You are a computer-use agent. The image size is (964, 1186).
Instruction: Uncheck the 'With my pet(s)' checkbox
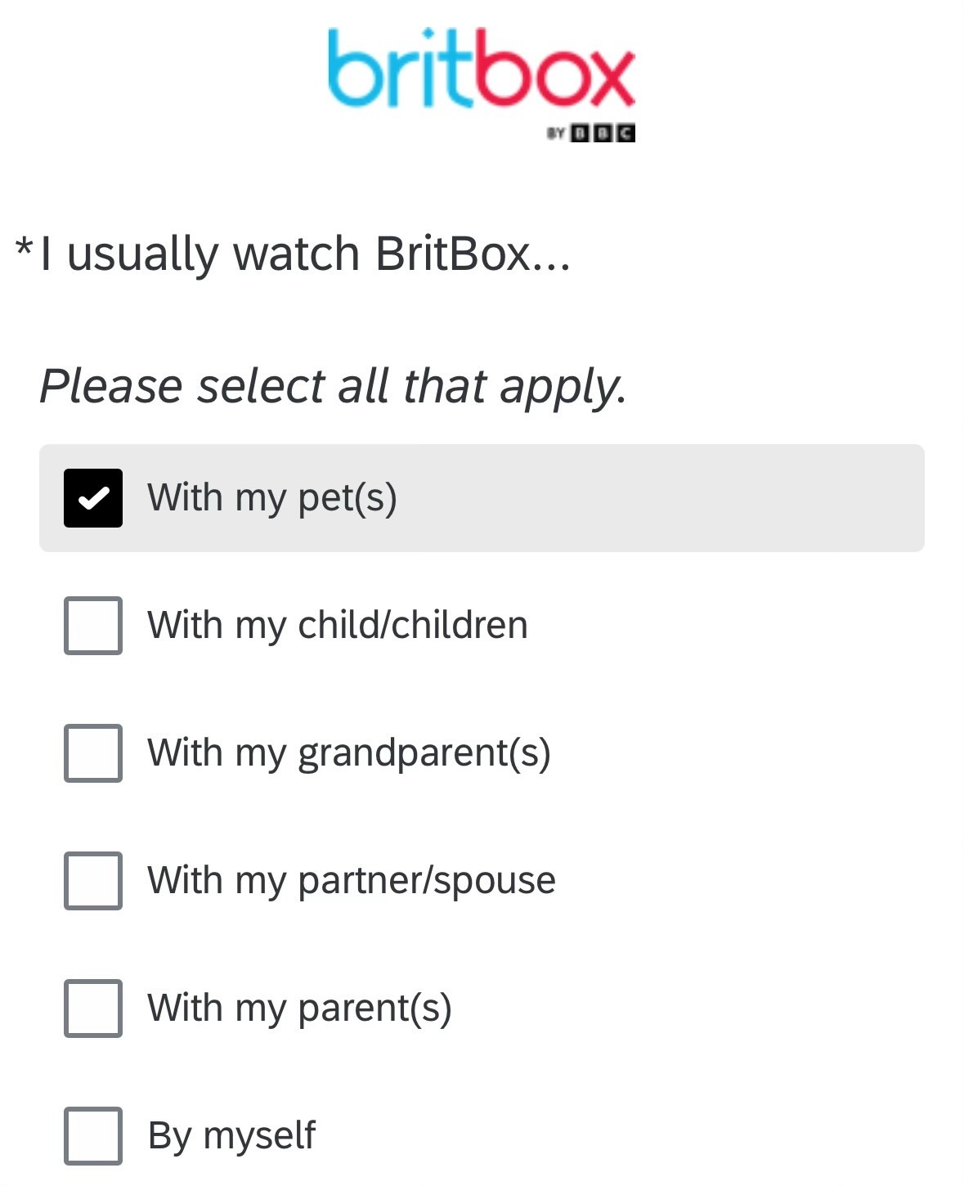click(x=93, y=498)
